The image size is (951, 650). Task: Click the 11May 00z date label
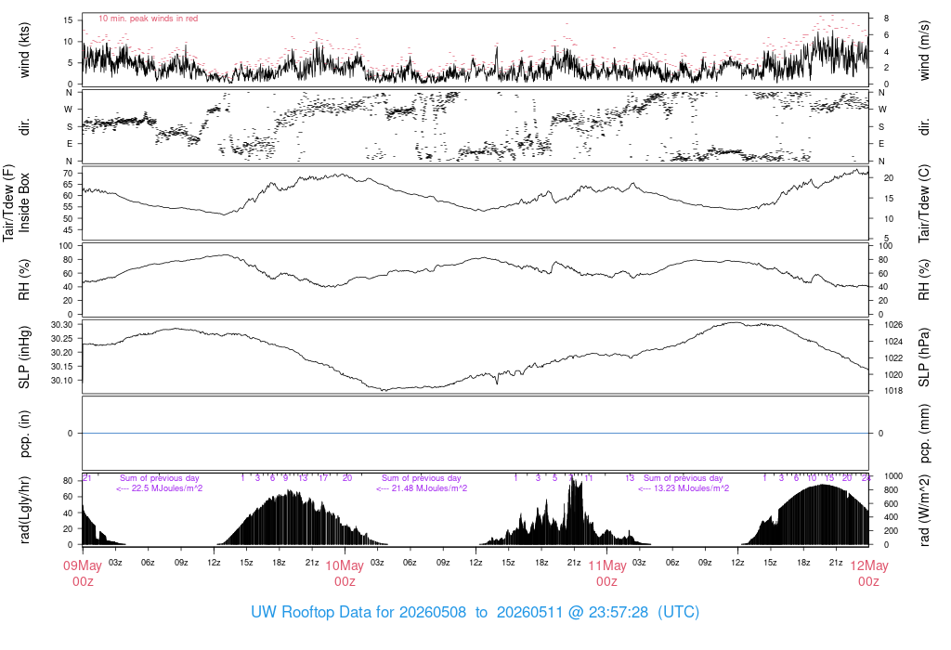606,573
